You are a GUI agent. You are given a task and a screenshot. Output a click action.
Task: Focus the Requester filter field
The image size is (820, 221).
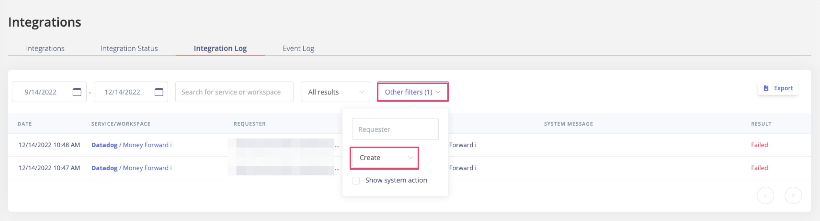coord(395,129)
